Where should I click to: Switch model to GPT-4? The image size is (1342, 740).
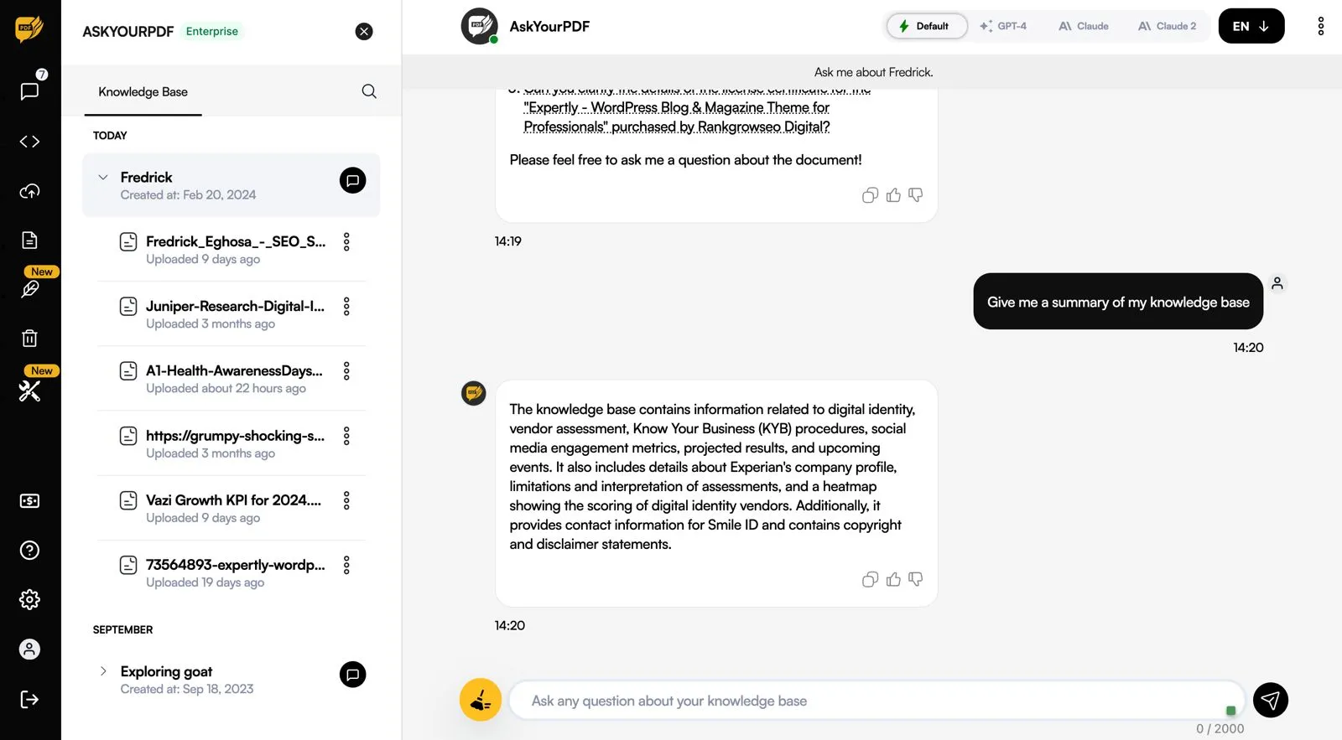click(x=1003, y=26)
